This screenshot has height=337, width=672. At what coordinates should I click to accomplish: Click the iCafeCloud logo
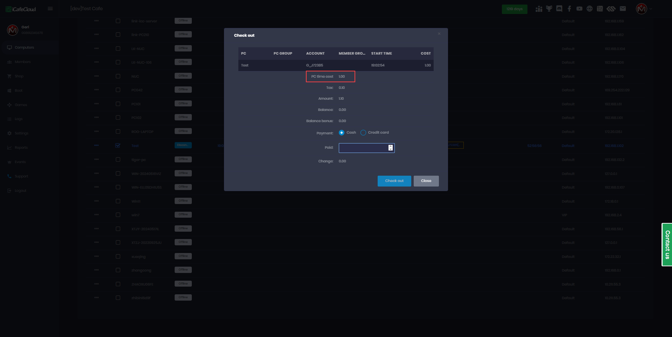coord(21,9)
